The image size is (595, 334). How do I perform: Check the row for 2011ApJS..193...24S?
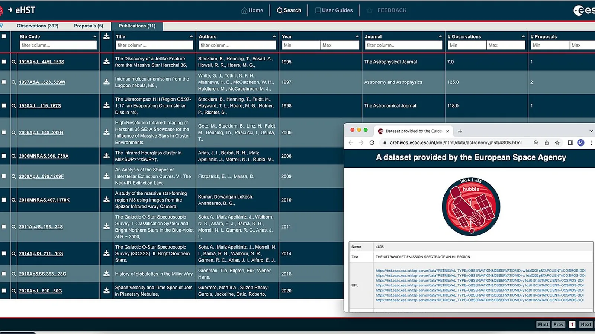[x=4, y=226]
